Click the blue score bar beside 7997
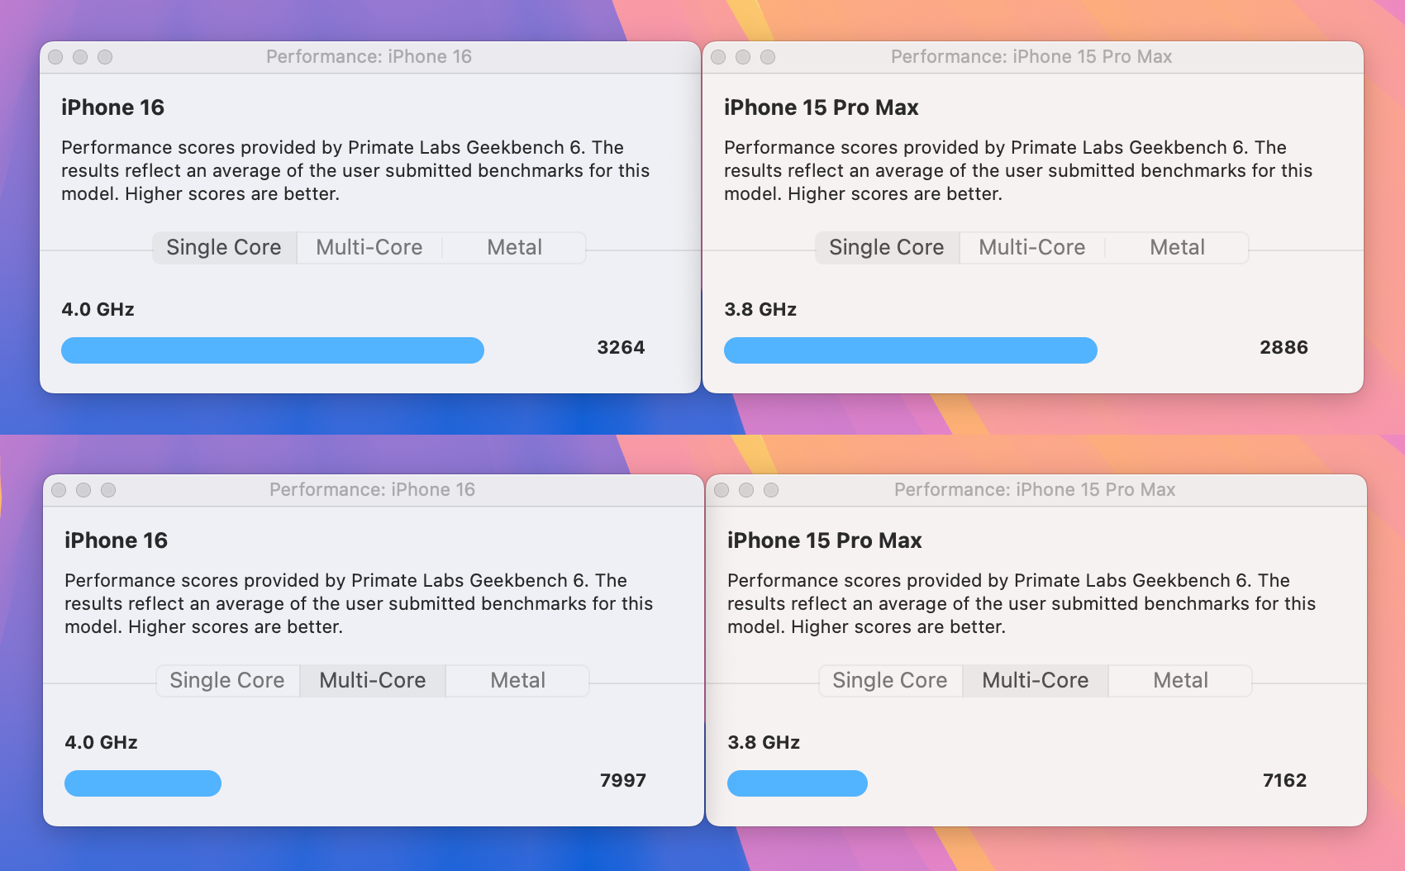 pos(143,783)
